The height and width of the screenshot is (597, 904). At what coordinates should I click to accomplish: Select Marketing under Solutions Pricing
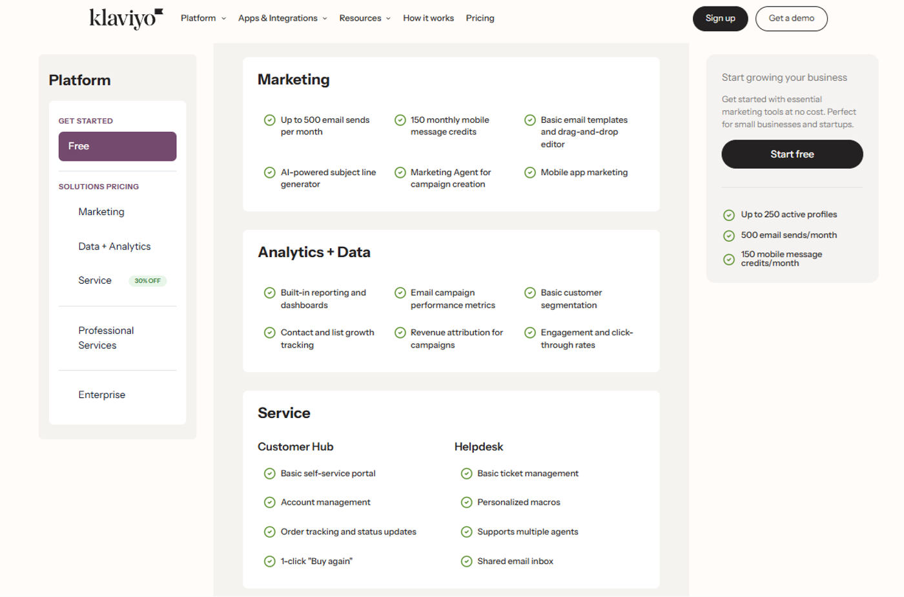(x=101, y=212)
